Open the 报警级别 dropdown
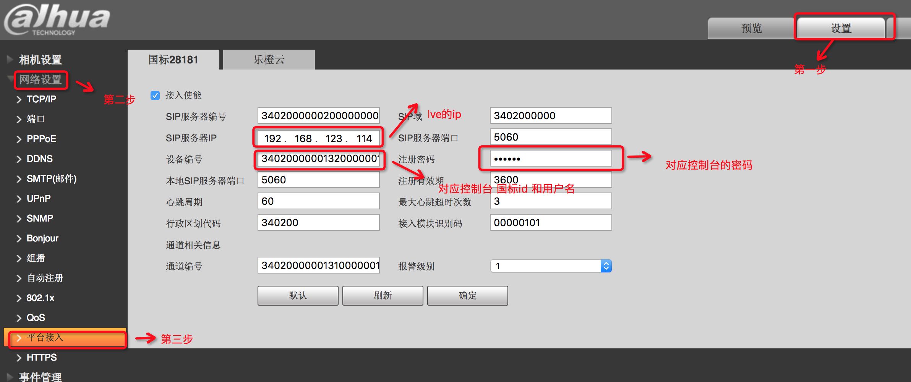911x382 pixels. coord(551,266)
